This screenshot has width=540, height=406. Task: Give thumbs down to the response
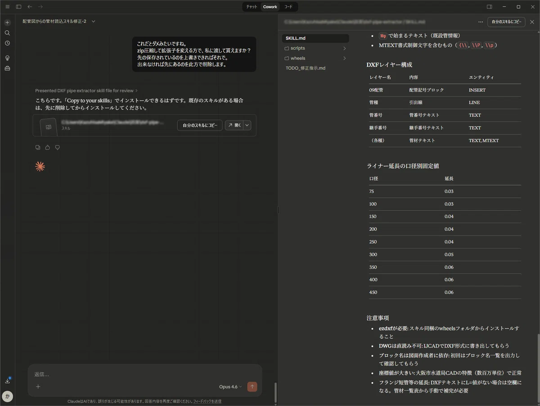click(58, 147)
